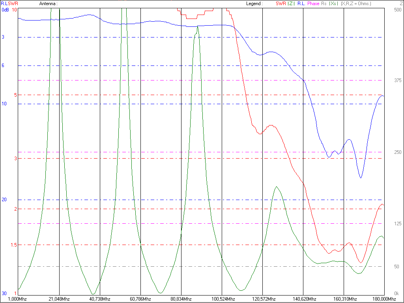The image size is (404, 303).
Task: Click the 40,738Mhz frequency label
Action: point(100,299)
